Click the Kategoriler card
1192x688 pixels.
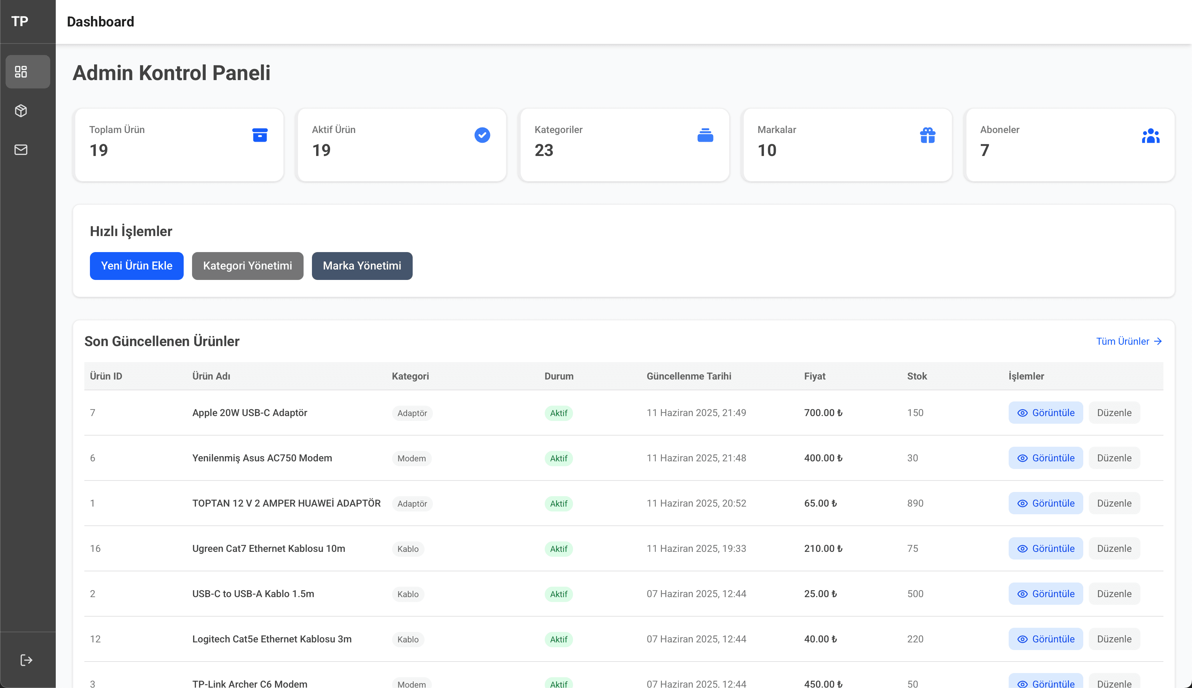[x=624, y=145]
